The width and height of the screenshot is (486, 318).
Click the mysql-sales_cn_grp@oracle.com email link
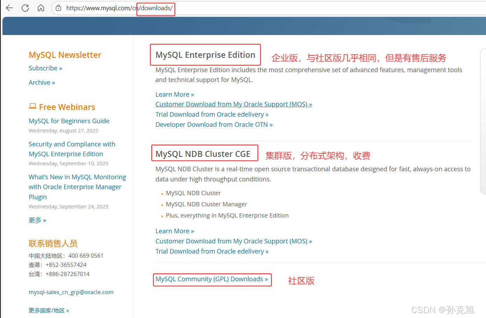[71, 292]
